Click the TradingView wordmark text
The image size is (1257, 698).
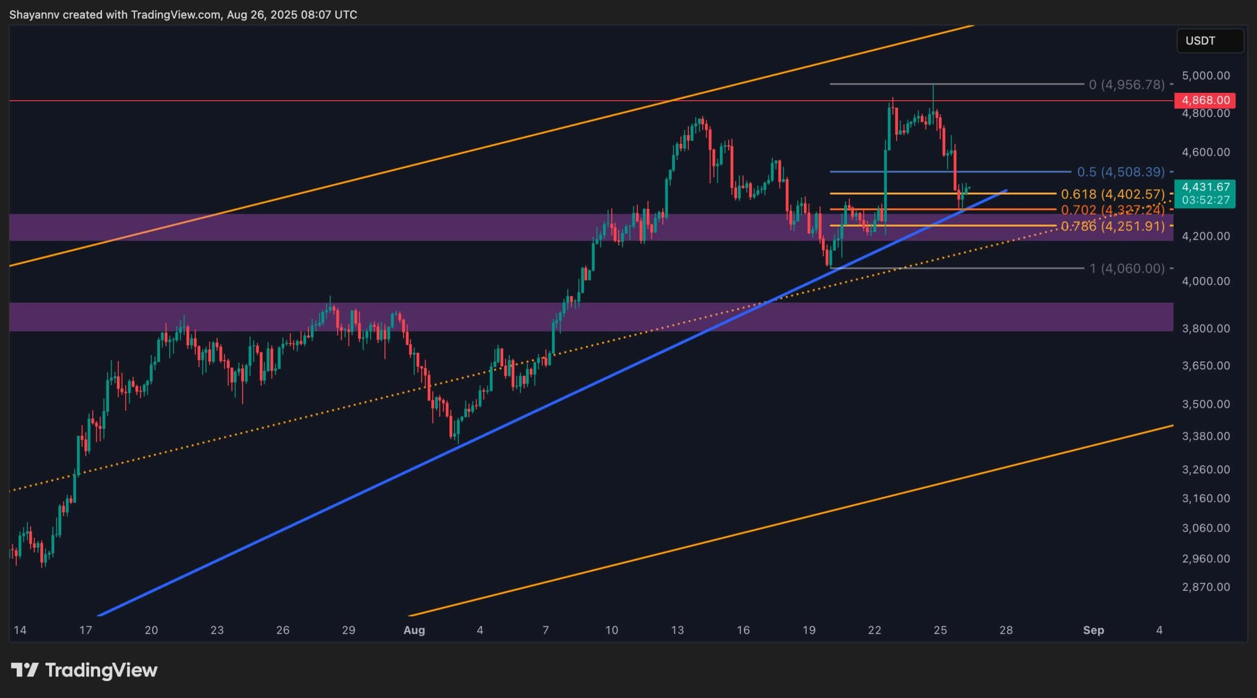tap(101, 670)
